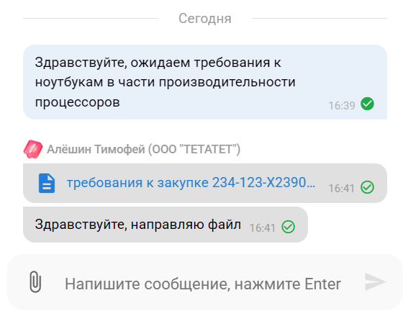Click the pink avatar of Алёшин Тимофей
Screen dimensions: 408x316
(x=33, y=149)
